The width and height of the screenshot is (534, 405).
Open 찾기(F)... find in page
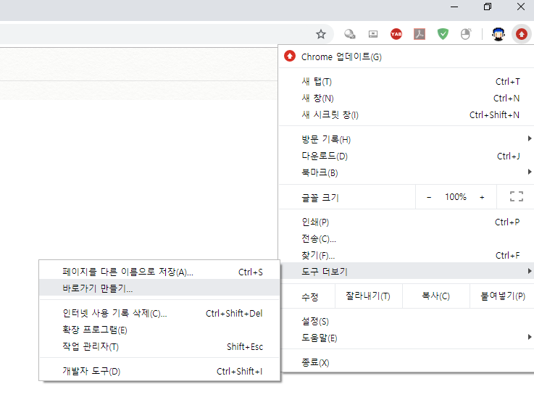406,256
